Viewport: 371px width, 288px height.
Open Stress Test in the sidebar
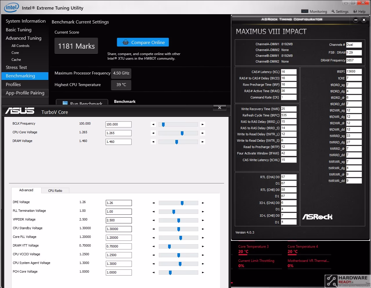[16, 67]
